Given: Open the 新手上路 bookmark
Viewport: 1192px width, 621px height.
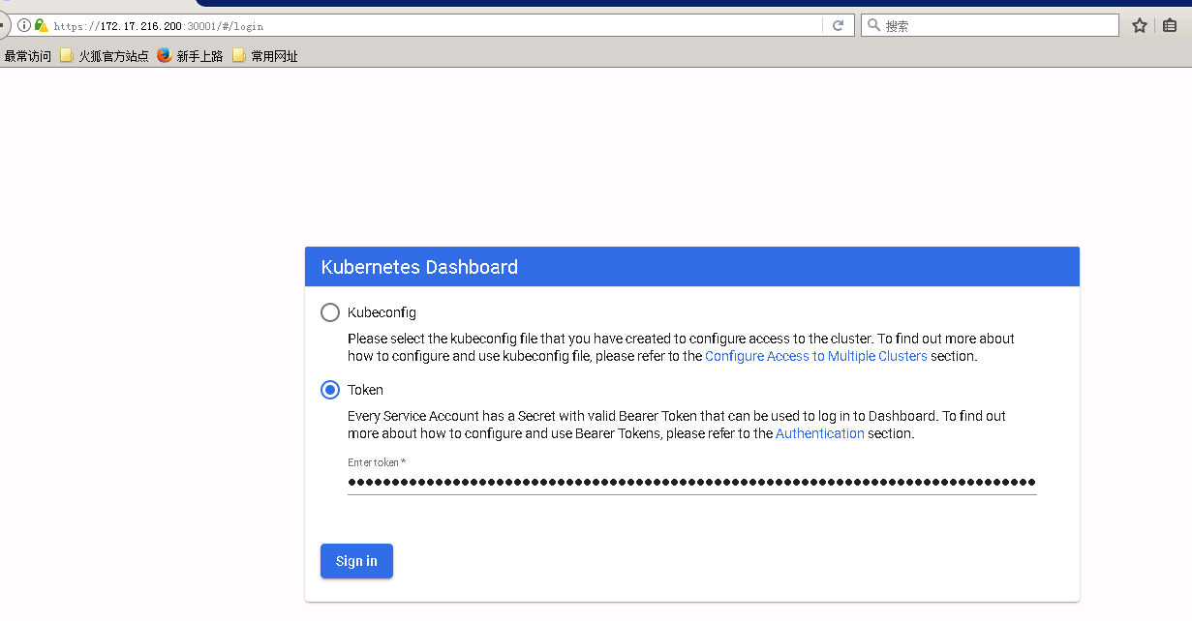Looking at the screenshot, I should [190, 56].
